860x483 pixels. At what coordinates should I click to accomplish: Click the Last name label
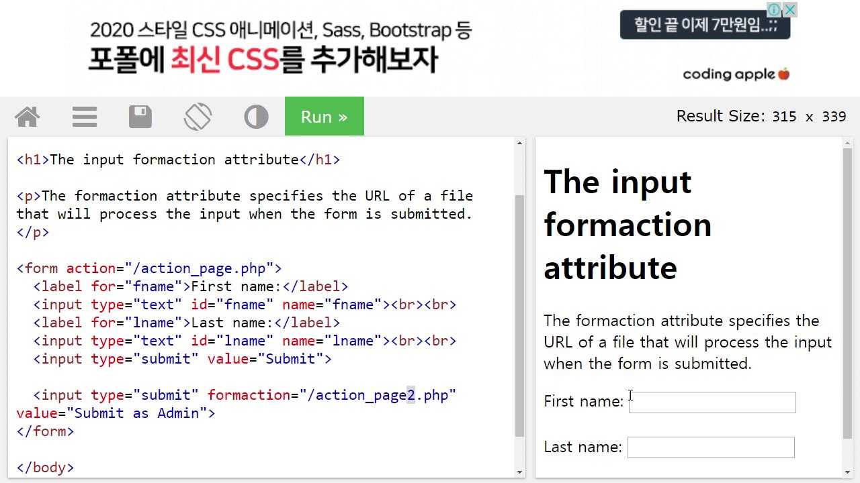pyautogui.click(x=583, y=447)
